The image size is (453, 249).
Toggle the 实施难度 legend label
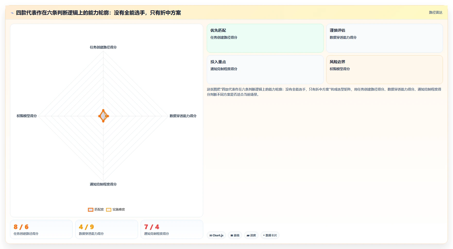coord(119,210)
